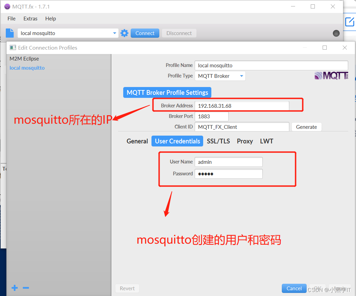Viewport: 356px width, 296px height.
Task: Click the User Name field
Action: [229, 162]
